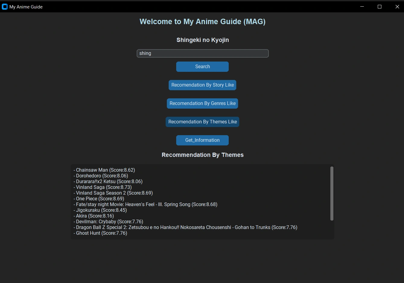Image resolution: width=404 pixels, height=283 pixels.
Task: Click the 'Shingeki no Kyojin' title label
Action: (x=203, y=40)
